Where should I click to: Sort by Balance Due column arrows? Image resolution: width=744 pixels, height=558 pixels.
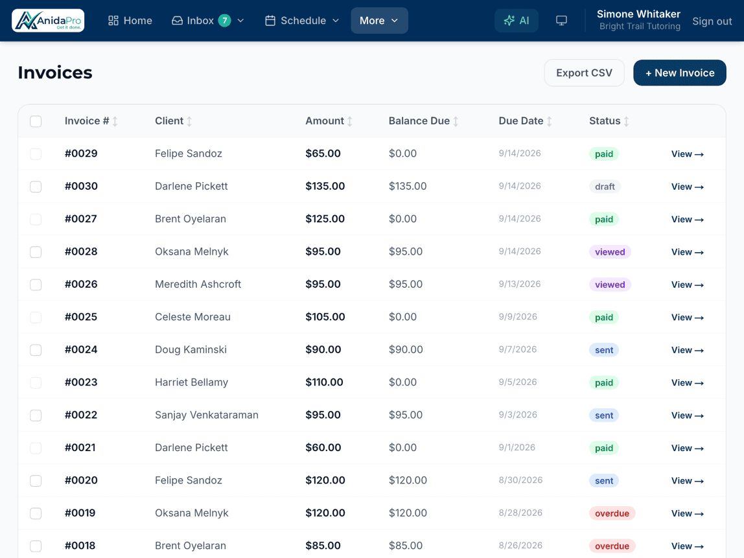456,121
